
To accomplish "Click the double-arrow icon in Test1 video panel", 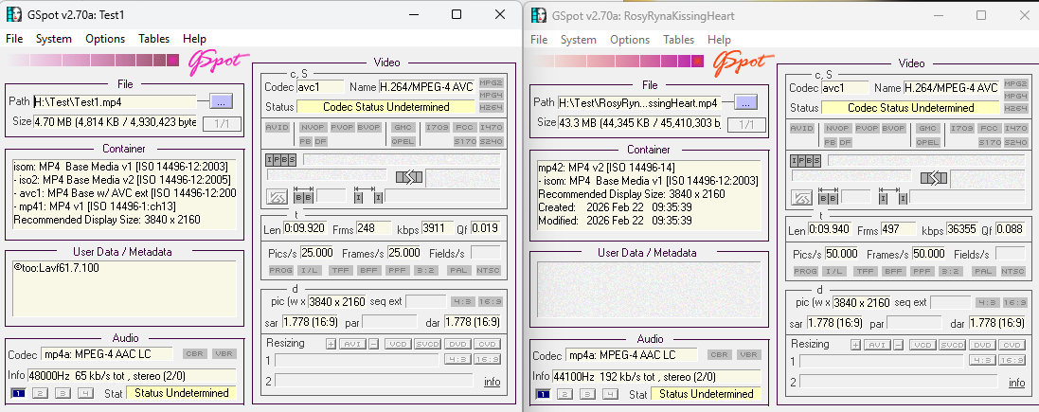I will click(x=409, y=177).
